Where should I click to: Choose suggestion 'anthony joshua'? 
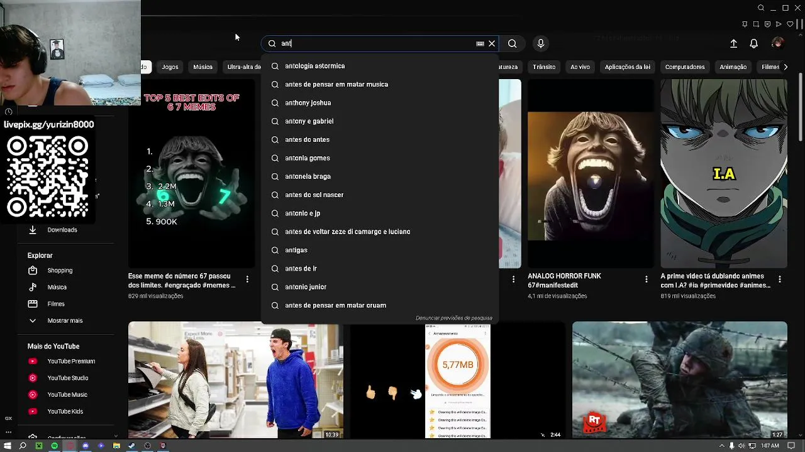pos(380,102)
